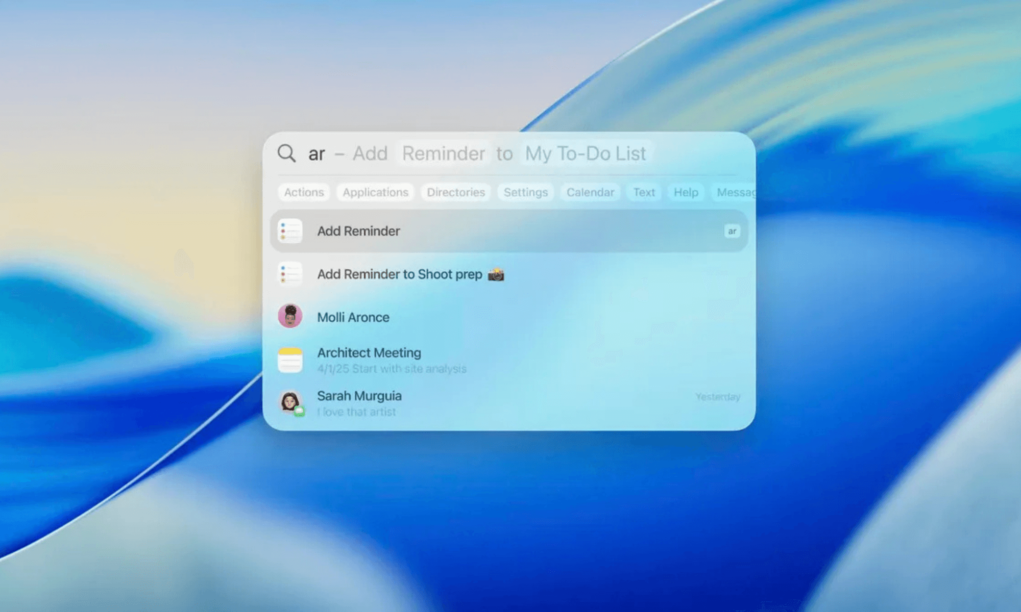
Task: Filter results by Text
Action: tap(644, 192)
